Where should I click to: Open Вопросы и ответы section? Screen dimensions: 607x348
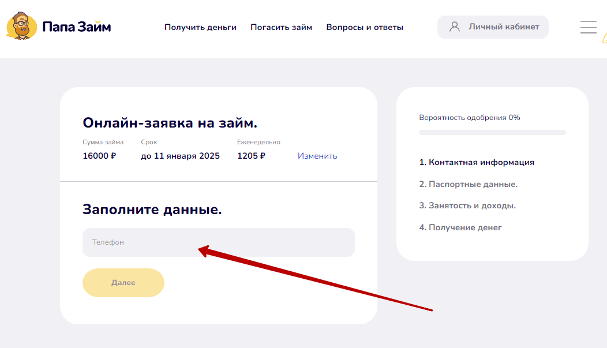click(x=365, y=27)
